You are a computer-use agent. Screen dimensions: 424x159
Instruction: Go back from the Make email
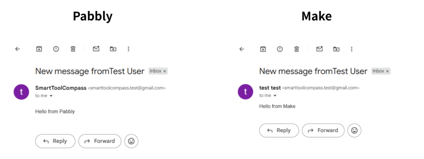[242, 49]
